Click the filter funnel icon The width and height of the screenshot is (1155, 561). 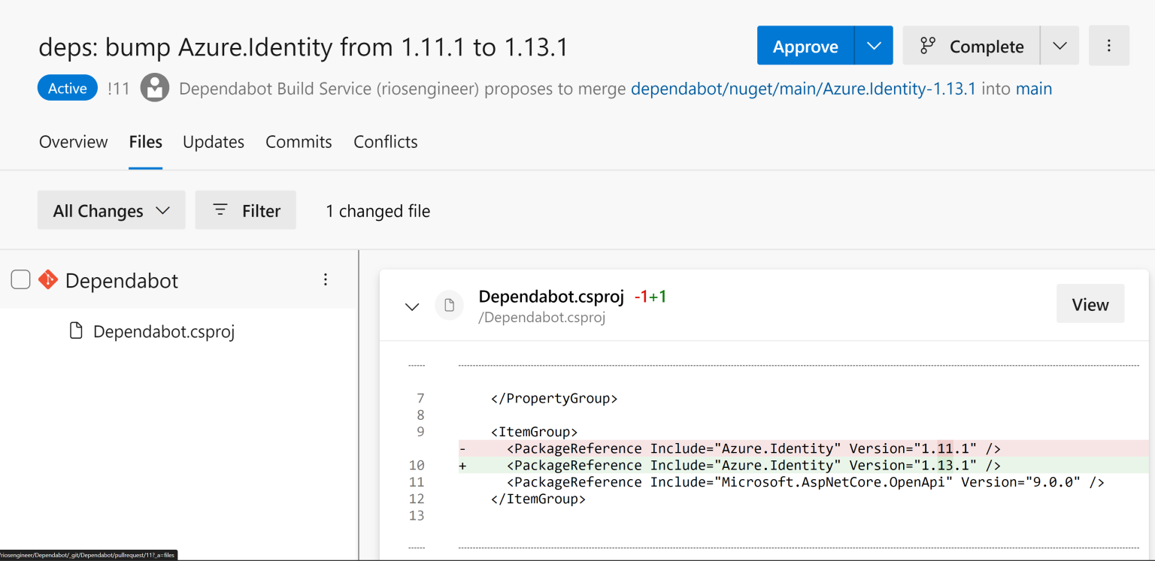click(x=220, y=210)
